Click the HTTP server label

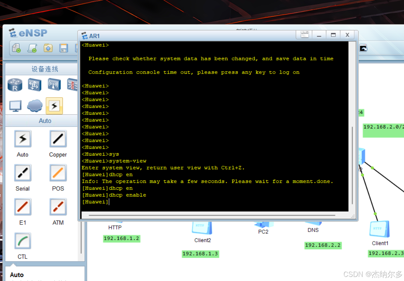tap(115, 228)
